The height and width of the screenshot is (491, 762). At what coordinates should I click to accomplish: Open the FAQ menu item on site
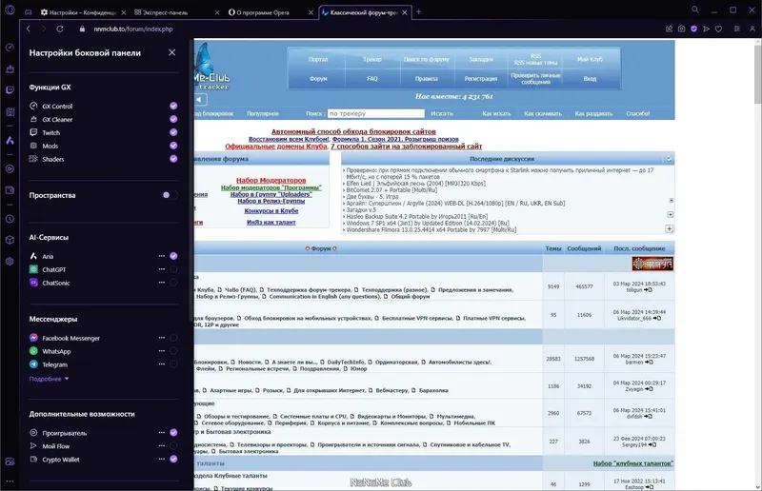[x=372, y=79]
